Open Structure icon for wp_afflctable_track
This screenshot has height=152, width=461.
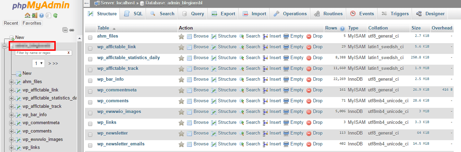pyautogui.click(x=214, y=69)
